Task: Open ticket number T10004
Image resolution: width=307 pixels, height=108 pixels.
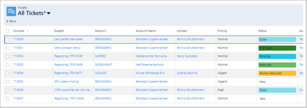Action: (x=18, y=73)
